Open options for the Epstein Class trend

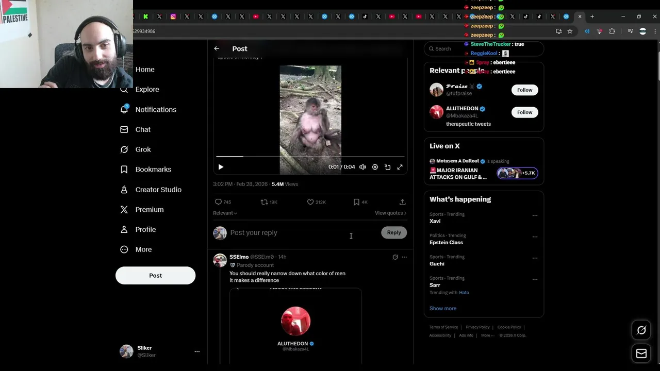(535, 237)
